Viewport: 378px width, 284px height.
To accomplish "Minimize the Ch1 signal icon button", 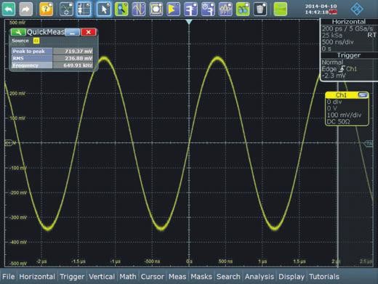I will click(363, 95).
